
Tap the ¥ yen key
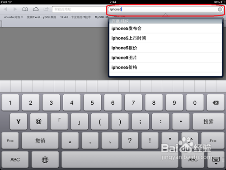(19, 121)
